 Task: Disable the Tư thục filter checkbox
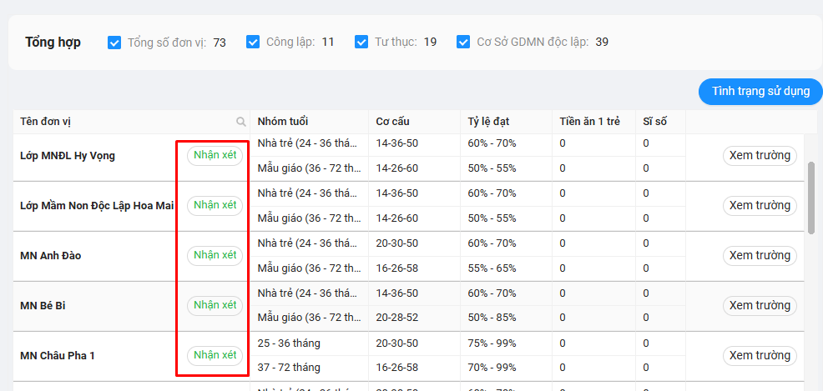pos(361,42)
